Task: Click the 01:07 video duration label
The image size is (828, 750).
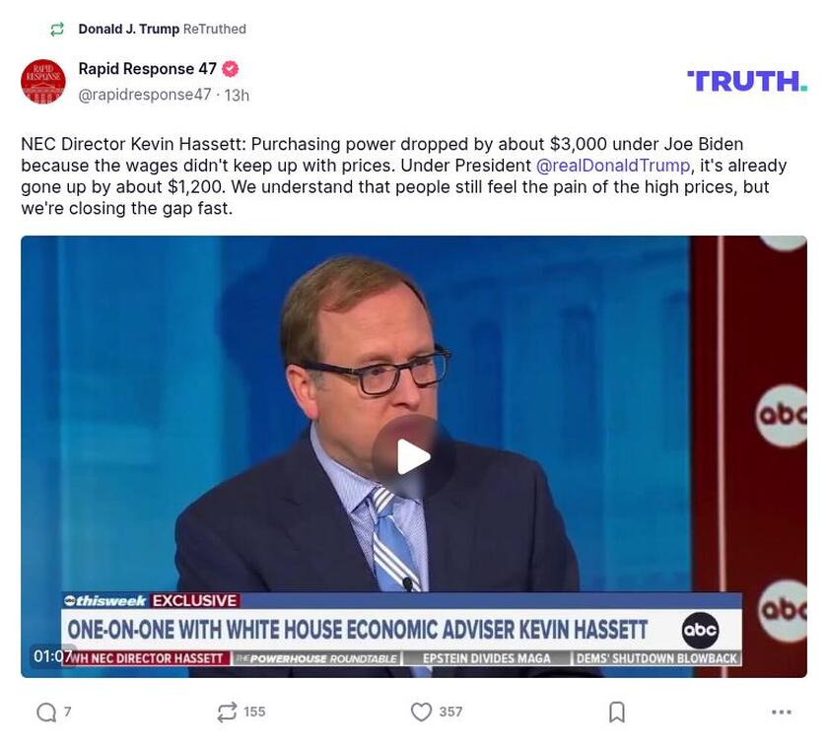Action: point(53,656)
